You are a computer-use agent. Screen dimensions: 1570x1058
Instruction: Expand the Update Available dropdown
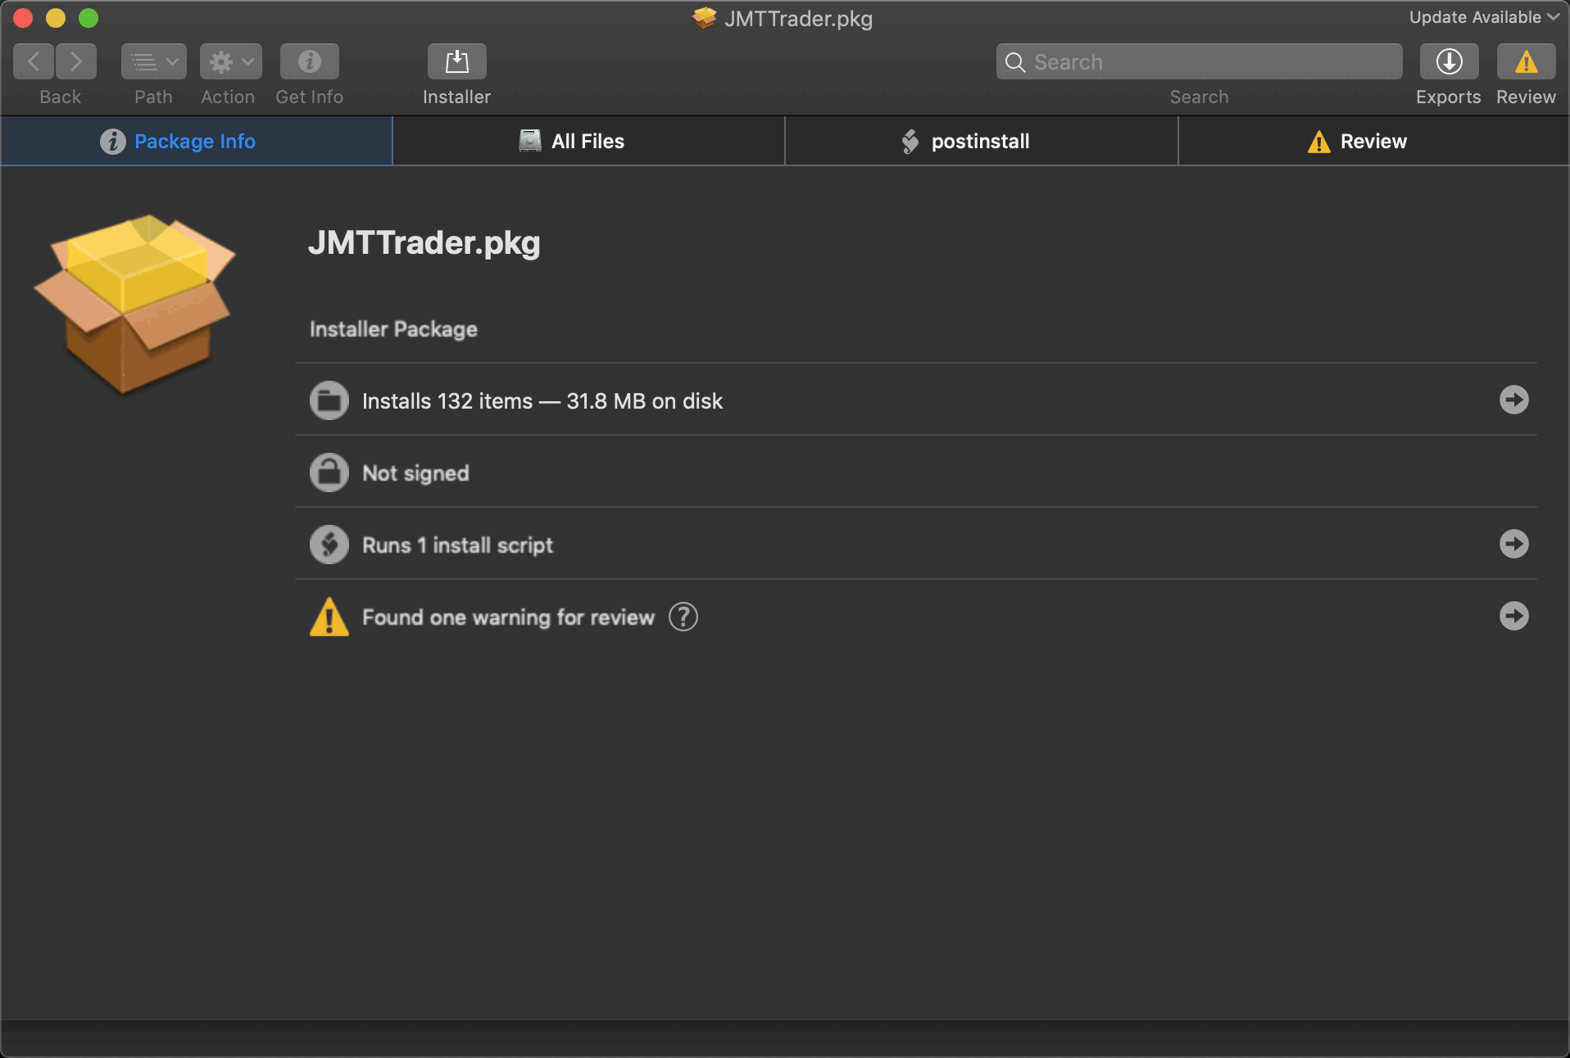(x=1483, y=17)
